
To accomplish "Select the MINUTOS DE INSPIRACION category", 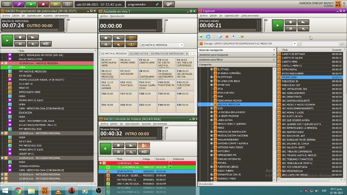I will tap(232, 132).
